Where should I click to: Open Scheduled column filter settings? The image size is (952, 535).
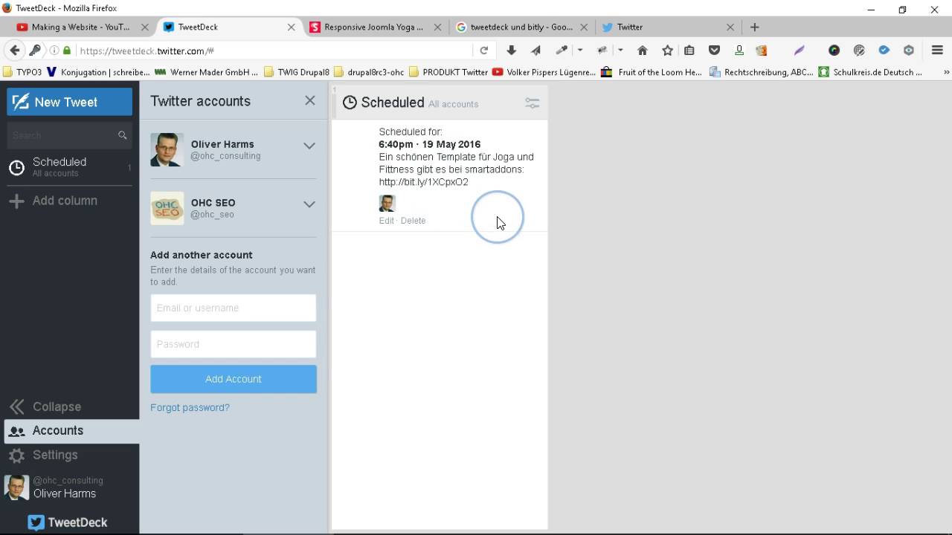click(532, 103)
